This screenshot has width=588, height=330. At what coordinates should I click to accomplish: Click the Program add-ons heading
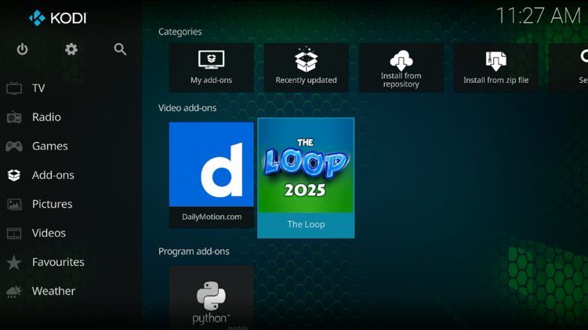(194, 251)
